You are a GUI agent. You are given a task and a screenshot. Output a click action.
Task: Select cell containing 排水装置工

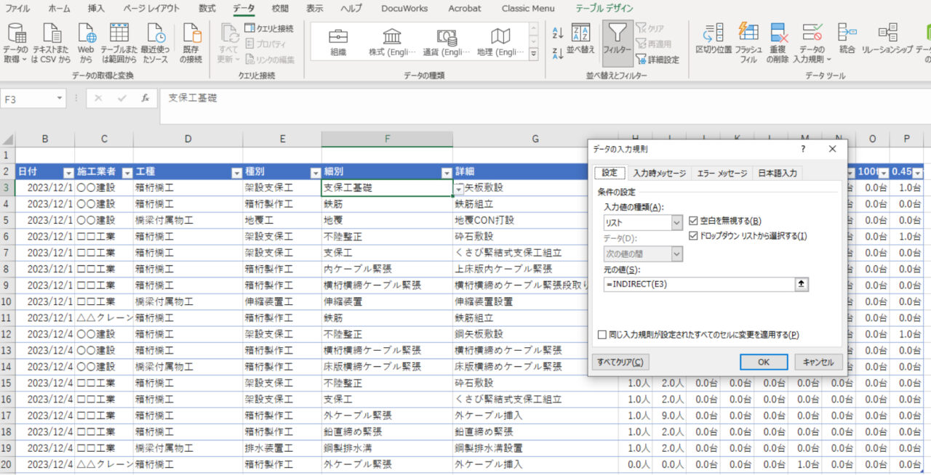click(x=282, y=448)
